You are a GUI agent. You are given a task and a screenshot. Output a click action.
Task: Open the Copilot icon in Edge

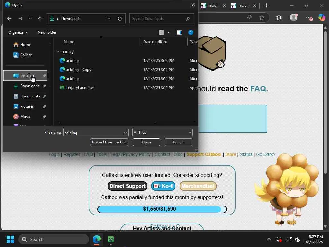point(322,17)
